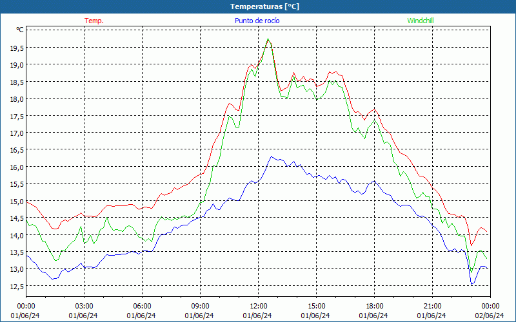Click the y-axis value '16,5'
Viewport: 516px width, 322px height.
17,150
